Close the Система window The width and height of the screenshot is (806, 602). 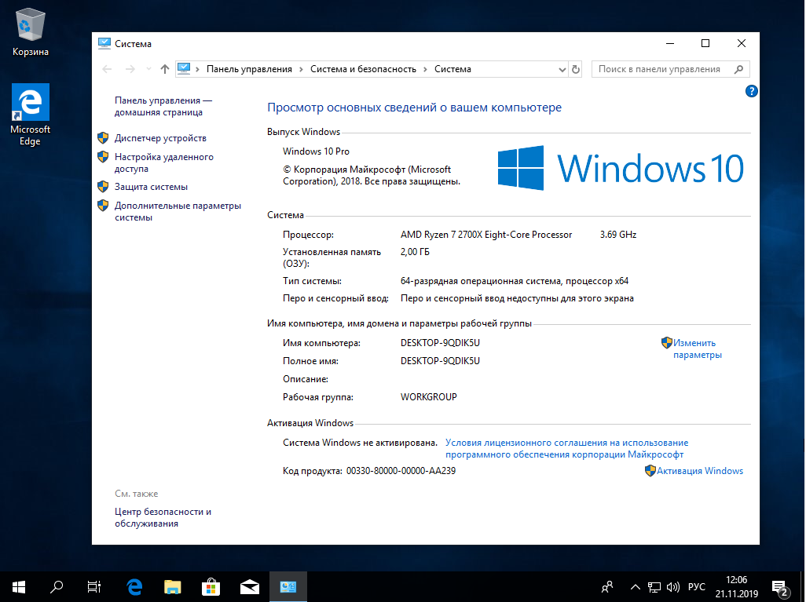pos(742,44)
